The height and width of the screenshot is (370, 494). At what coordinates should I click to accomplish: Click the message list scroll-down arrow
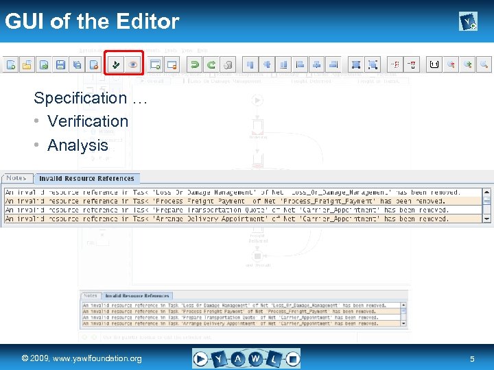coord(486,219)
